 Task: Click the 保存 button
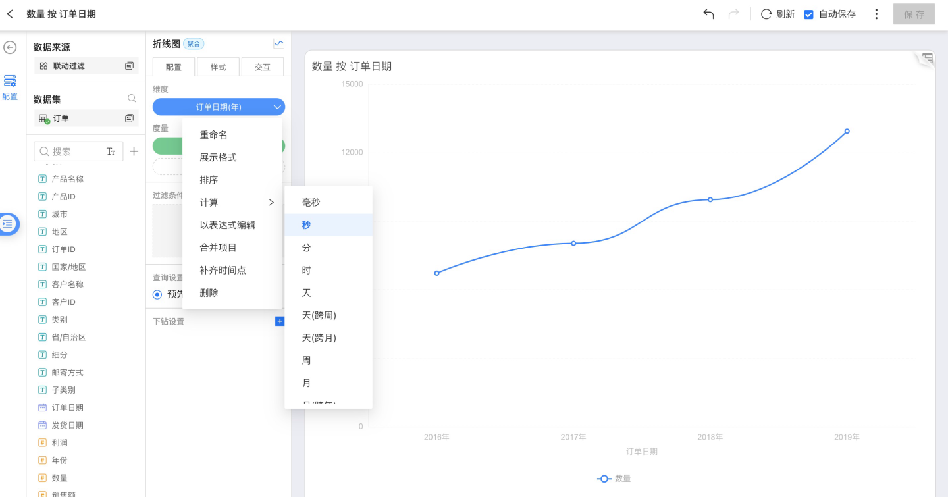click(x=914, y=14)
